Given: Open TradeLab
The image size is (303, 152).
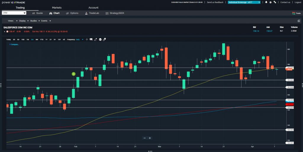Looking at the screenshot, I should click(92, 13).
